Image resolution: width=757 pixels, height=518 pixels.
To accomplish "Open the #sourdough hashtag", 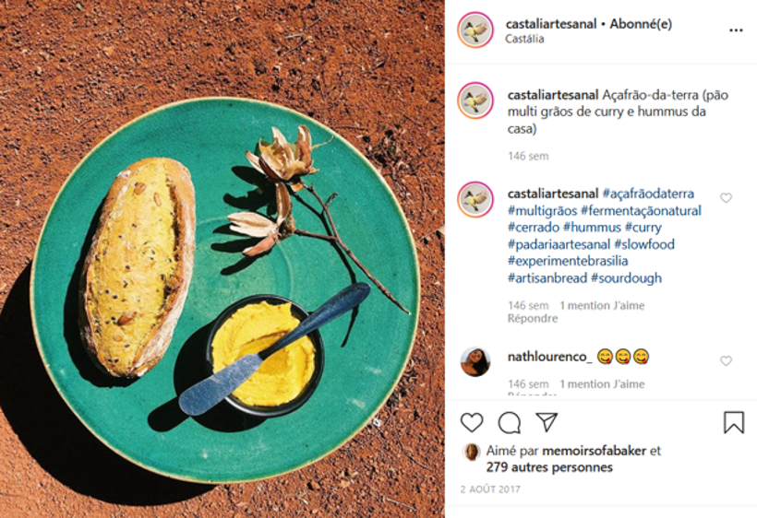I will [x=626, y=278].
